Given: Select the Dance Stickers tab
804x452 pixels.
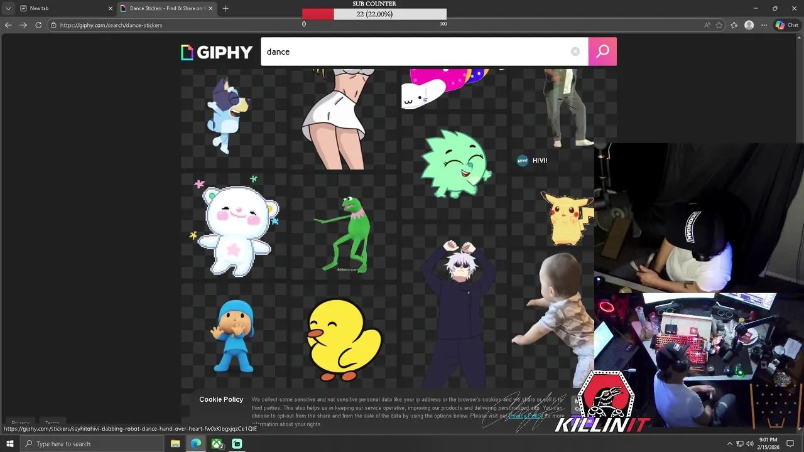Looking at the screenshot, I should click(x=166, y=8).
